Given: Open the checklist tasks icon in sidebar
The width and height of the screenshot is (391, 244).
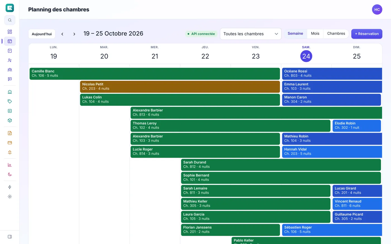Looking at the screenshot, I should [x=10, y=51].
